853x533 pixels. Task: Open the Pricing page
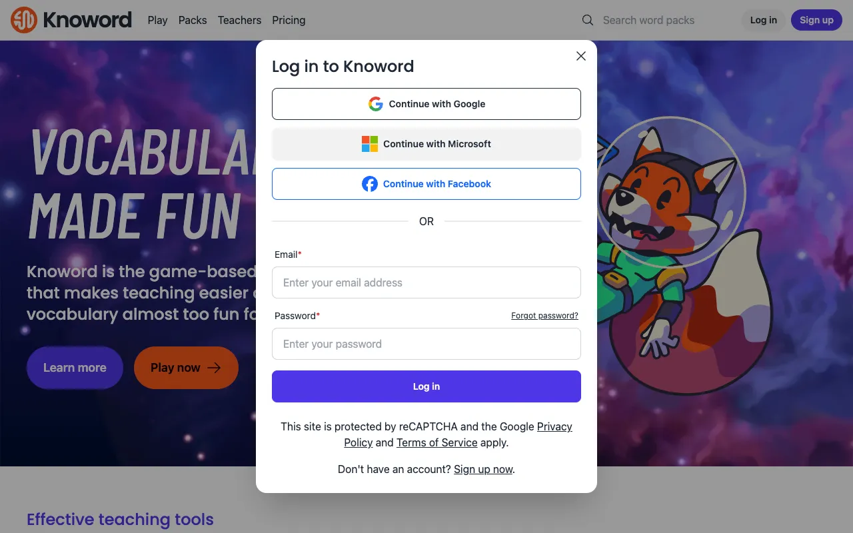pyautogui.click(x=289, y=20)
